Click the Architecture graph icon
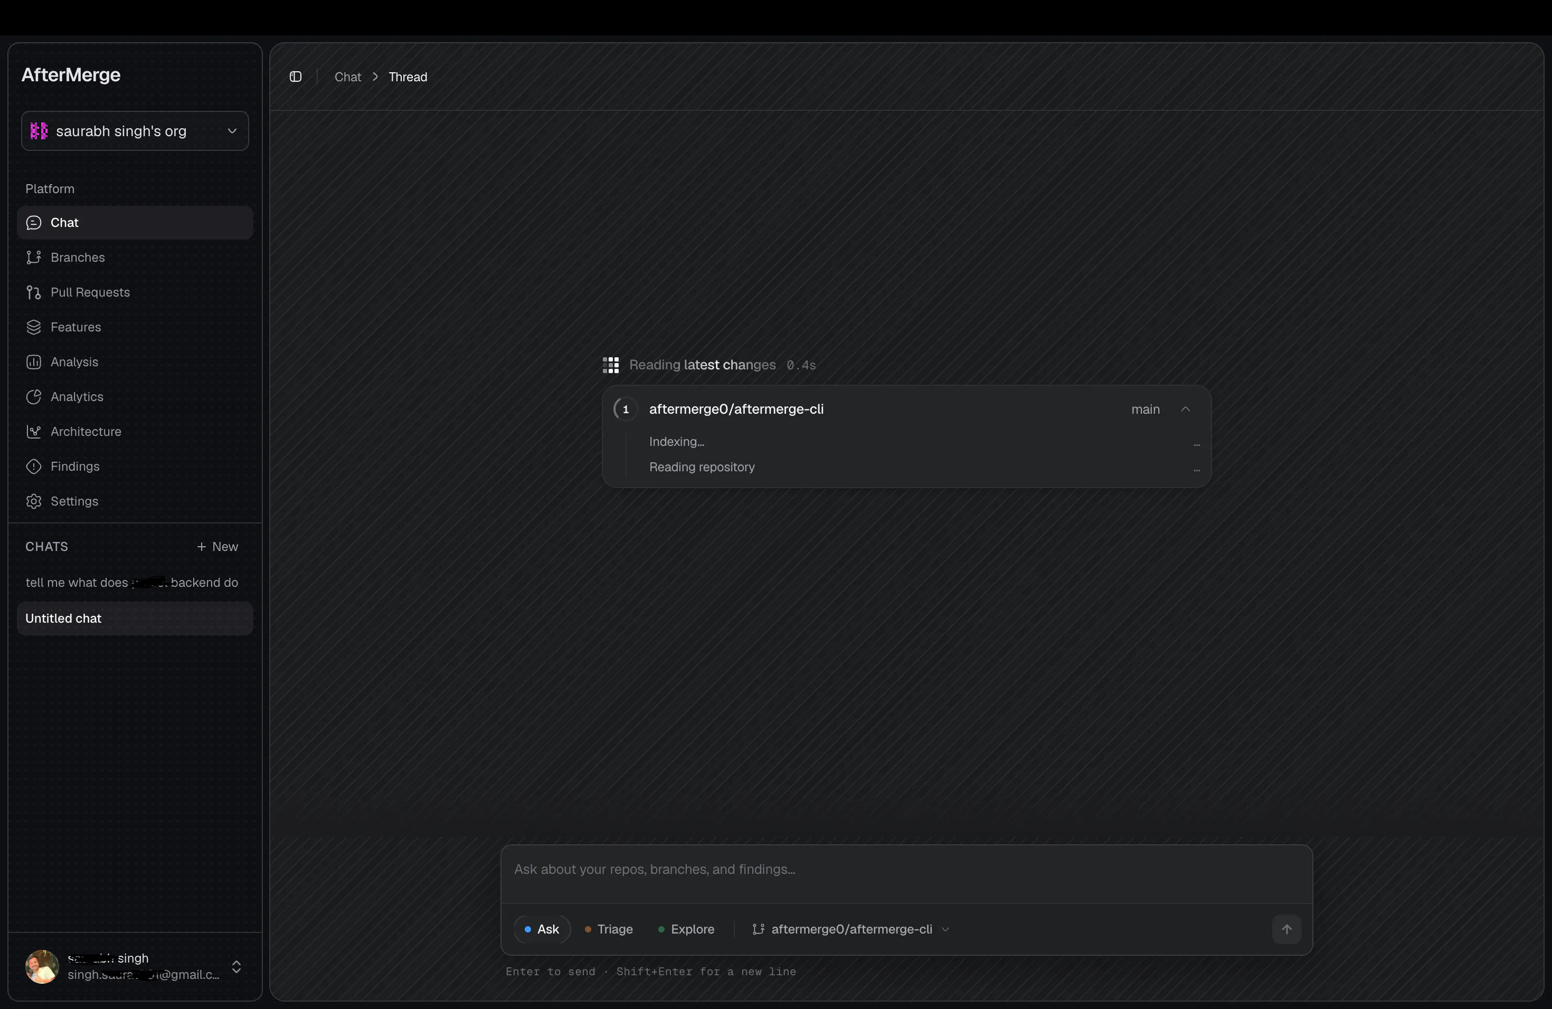The width and height of the screenshot is (1552, 1009). (x=34, y=432)
